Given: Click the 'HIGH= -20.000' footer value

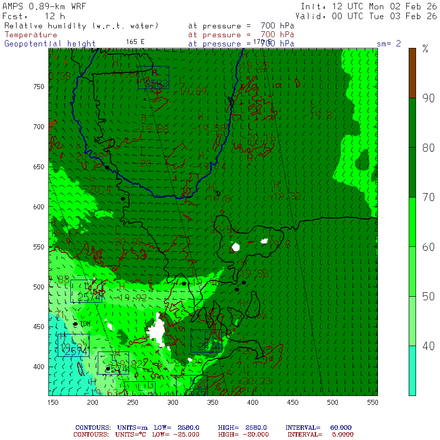Looking at the screenshot, I should click(x=243, y=435).
